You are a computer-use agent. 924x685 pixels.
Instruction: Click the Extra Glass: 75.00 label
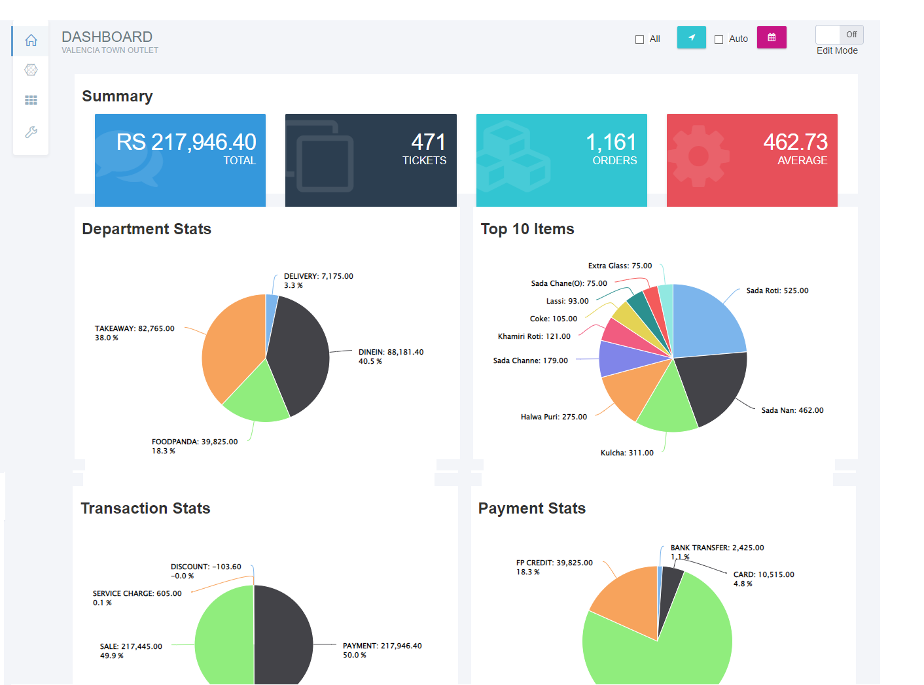point(620,266)
